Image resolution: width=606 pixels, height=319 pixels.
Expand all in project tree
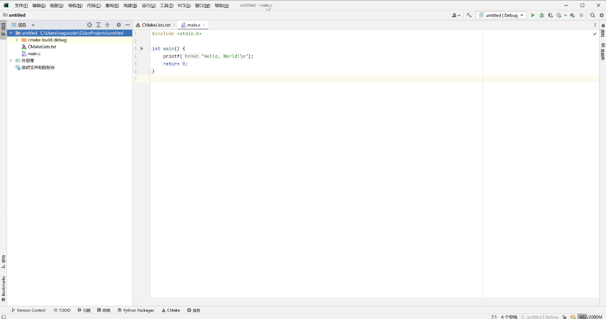[x=98, y=25]
